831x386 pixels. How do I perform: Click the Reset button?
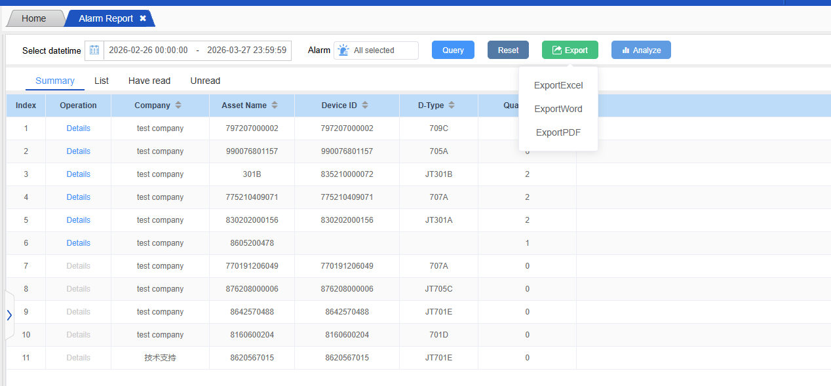(x=508, y=50)
